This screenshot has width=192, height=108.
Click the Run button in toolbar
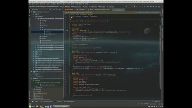pyautogui.click(x=137, y=7)
